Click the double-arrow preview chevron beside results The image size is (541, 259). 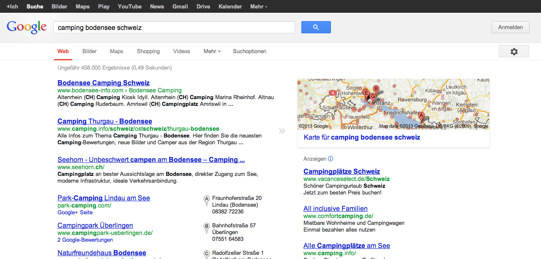coord(282,131)
